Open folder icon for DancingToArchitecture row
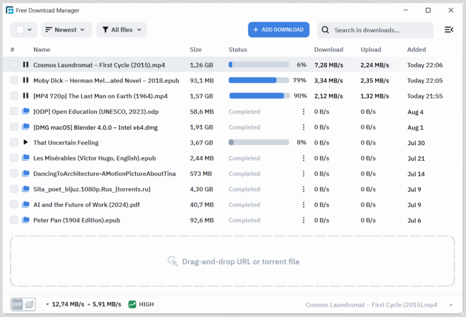Screen dimensions: 466x317 26,173
